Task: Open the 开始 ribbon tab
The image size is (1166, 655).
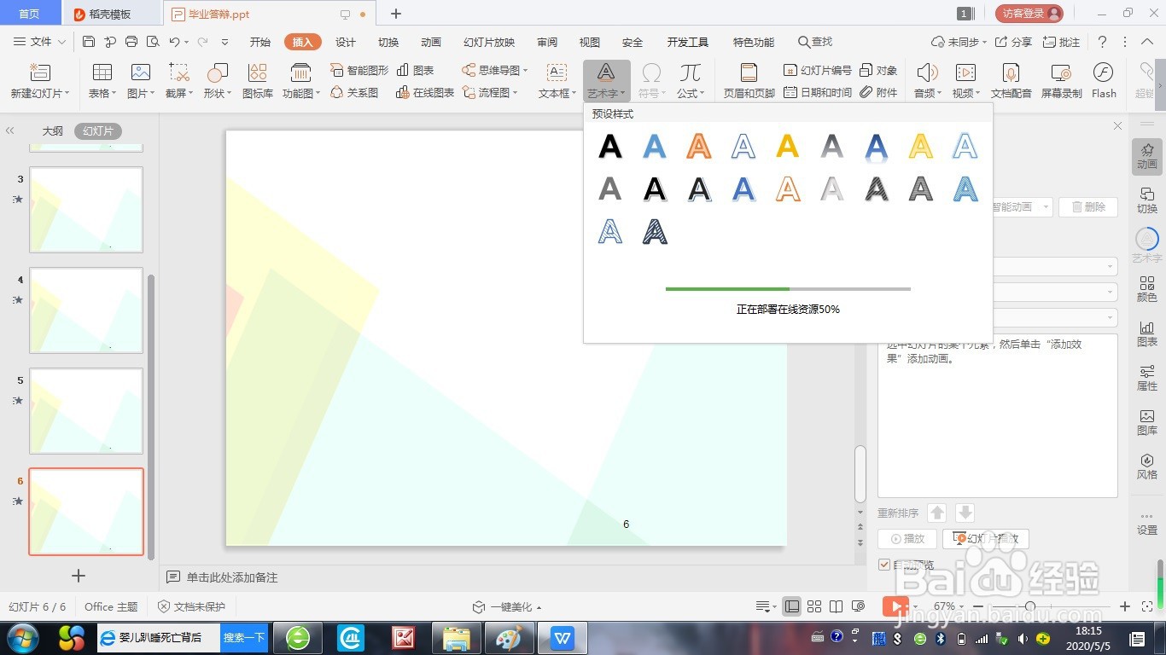Action: pos(260,42)
